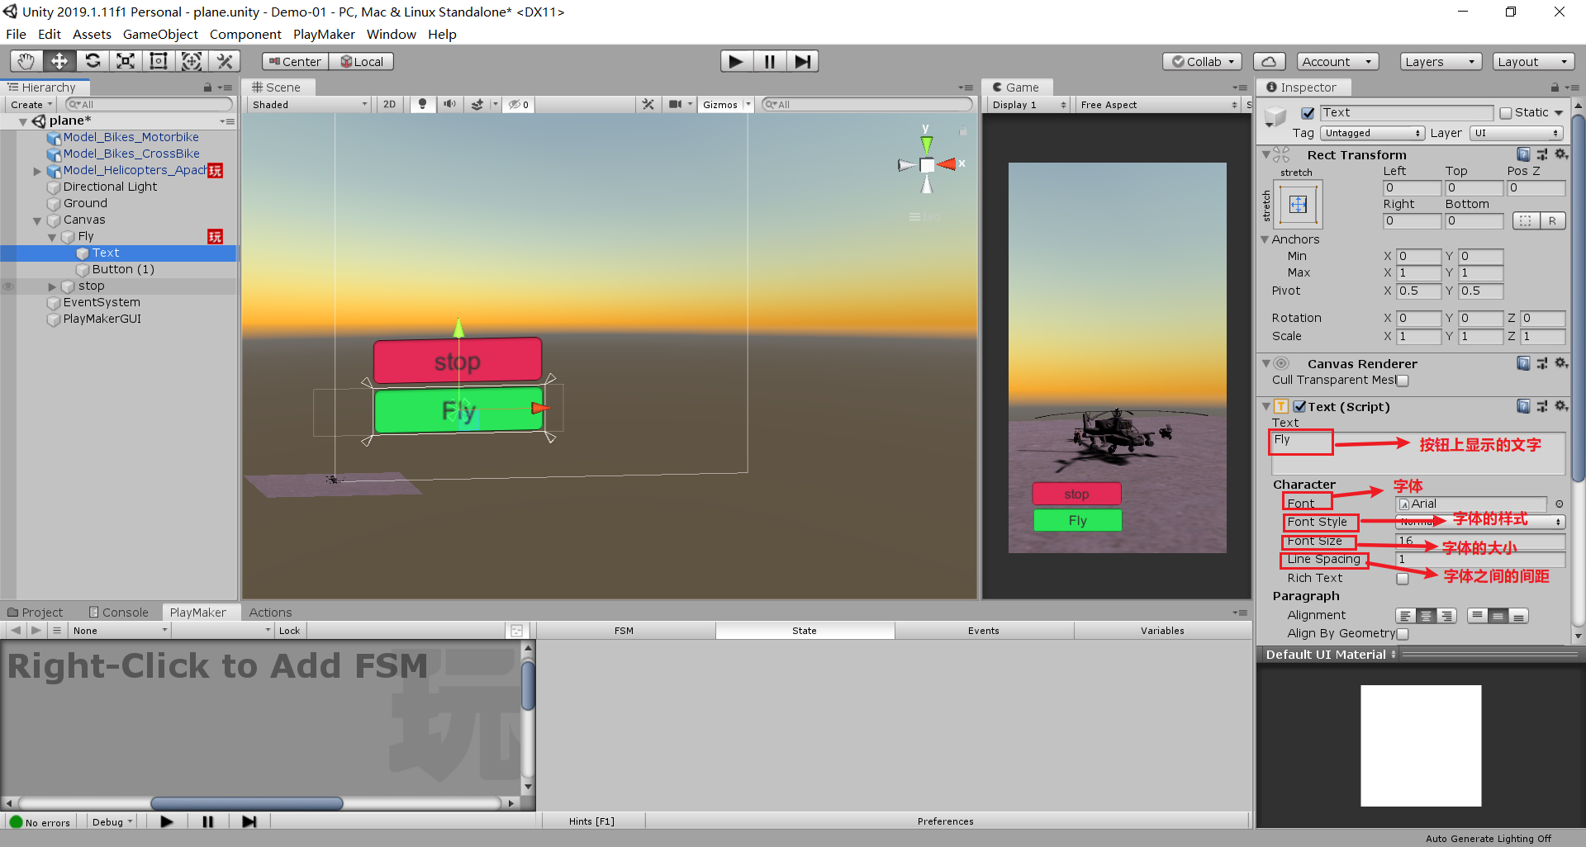Select the Hand pan tool
This screenshot has width=1586, height=847.
(25, 60)
